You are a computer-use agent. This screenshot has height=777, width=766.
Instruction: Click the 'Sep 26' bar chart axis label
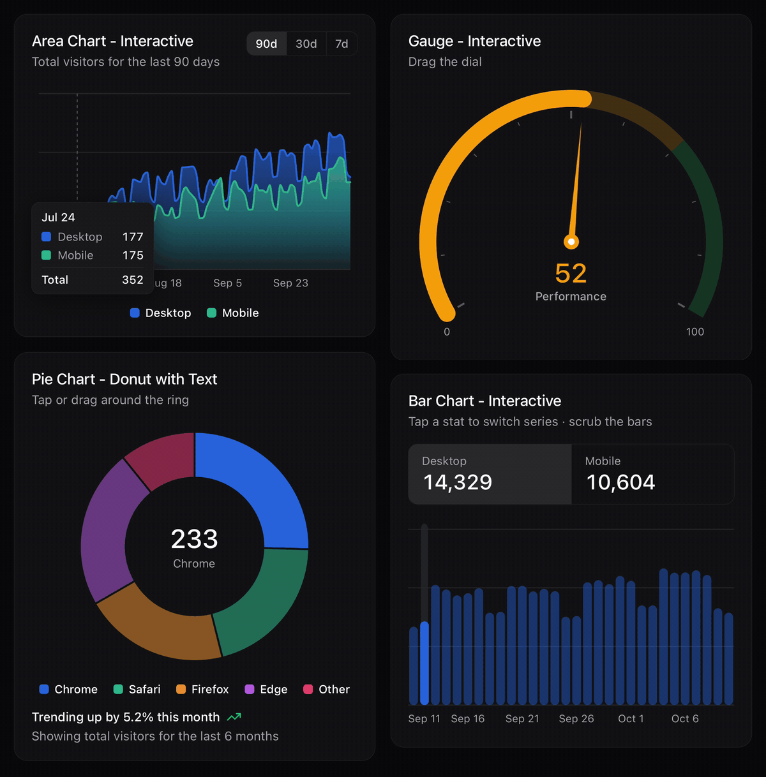tap(576, 718)
